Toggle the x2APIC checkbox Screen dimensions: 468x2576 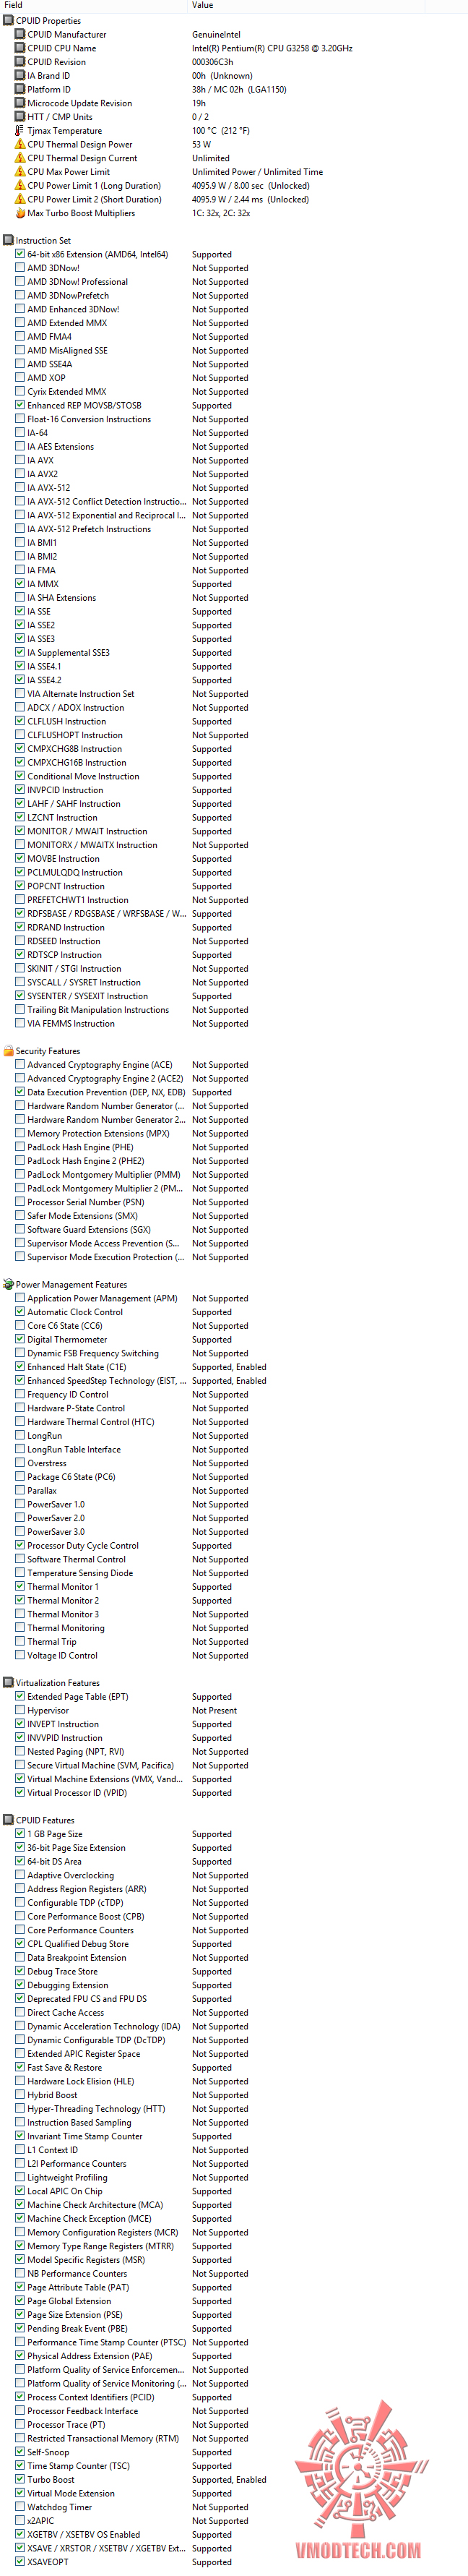20,2520
